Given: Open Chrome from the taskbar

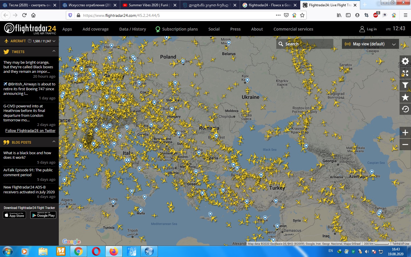Looking at the screenshot, I should 78,251.
